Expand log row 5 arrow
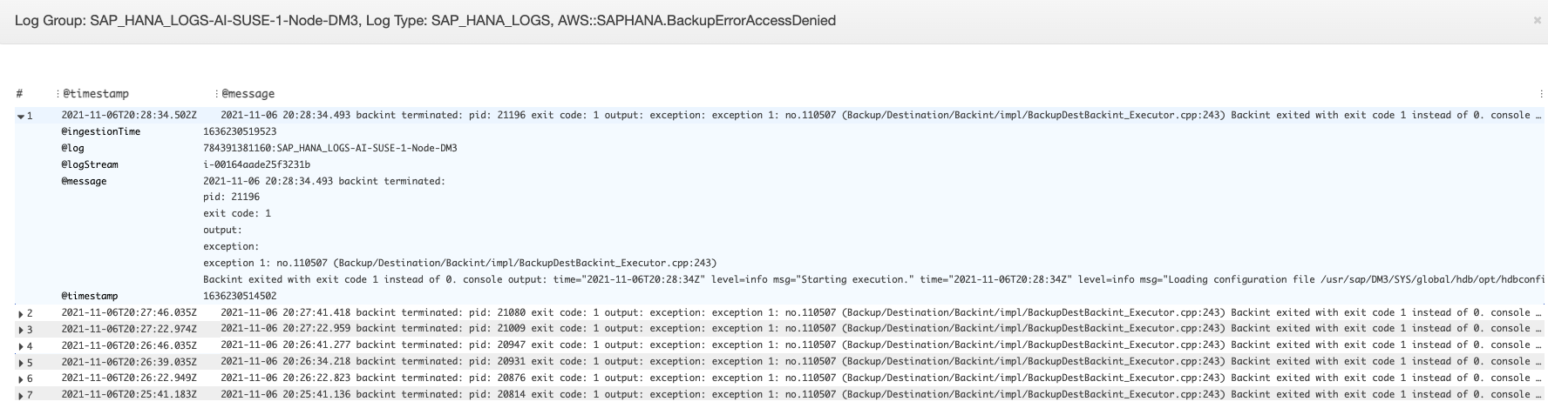Screen dimensions: 1548x415 (x=21, y=363)
